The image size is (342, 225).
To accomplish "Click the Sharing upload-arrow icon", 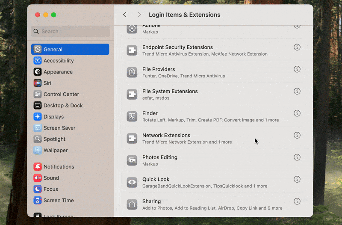I will coord(132,204).
